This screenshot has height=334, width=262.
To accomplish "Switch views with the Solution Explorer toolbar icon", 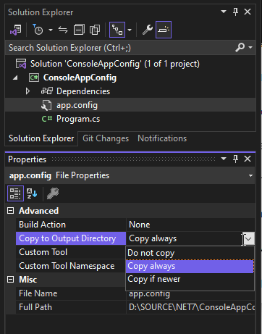I will point(16,30).
